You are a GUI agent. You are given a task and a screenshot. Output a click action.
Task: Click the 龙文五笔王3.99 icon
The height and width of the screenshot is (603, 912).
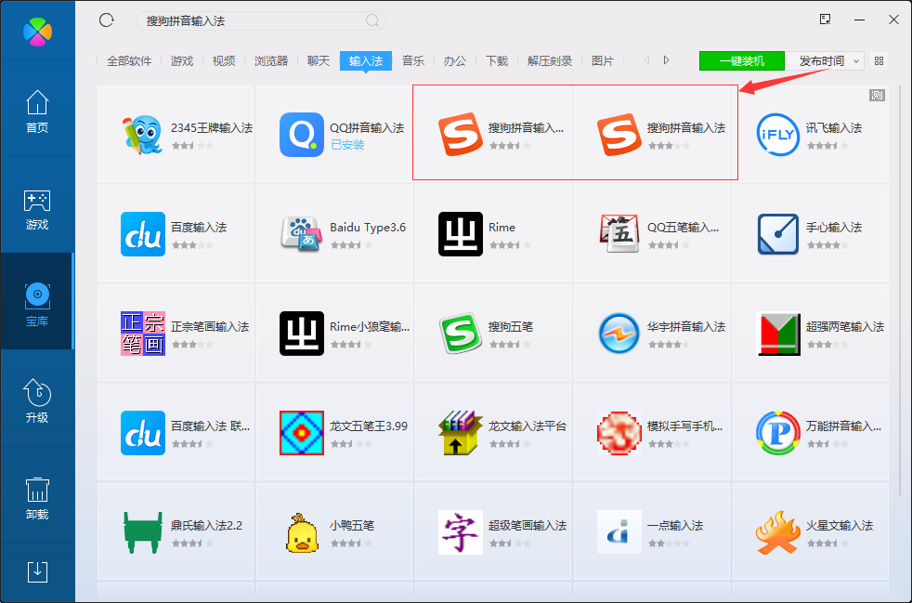301,433
